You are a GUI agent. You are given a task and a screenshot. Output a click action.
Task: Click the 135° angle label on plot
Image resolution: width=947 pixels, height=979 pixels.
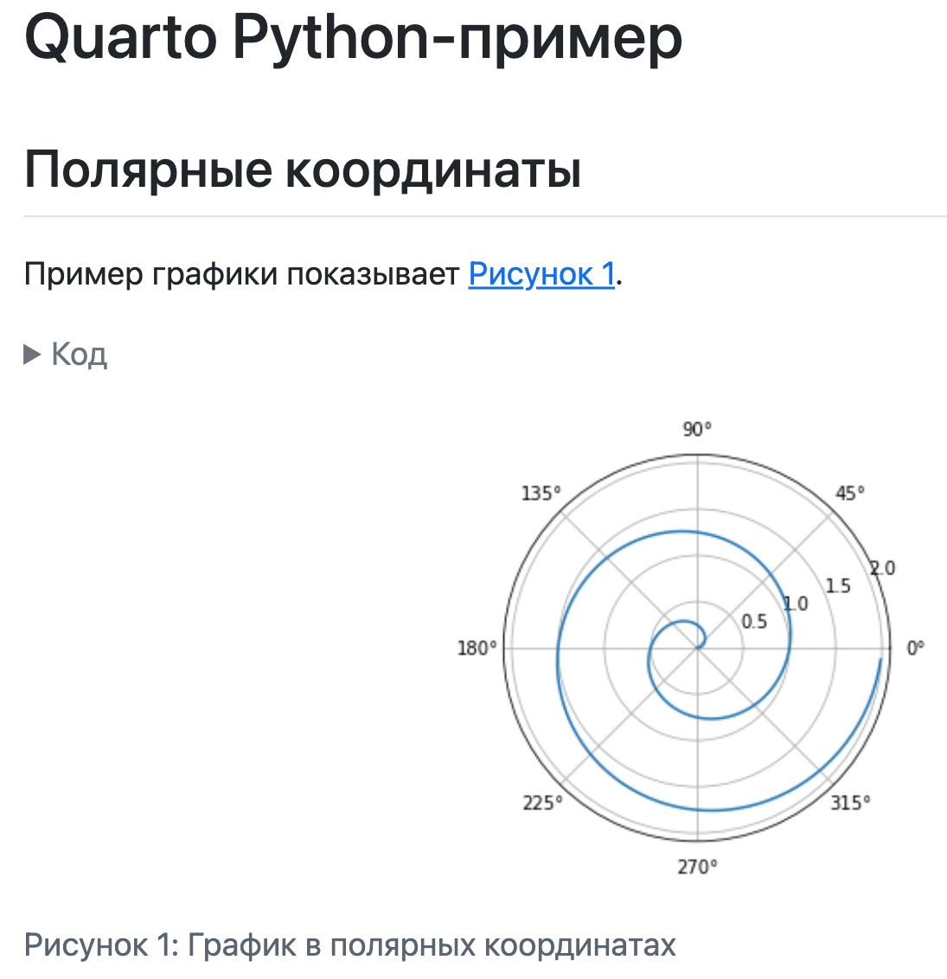541,493
